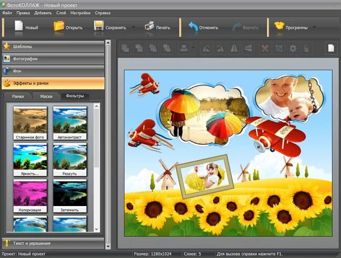This screenshot has height=258, width=341.
Task: Open layer settings with the gear icon
Action: 293,48
